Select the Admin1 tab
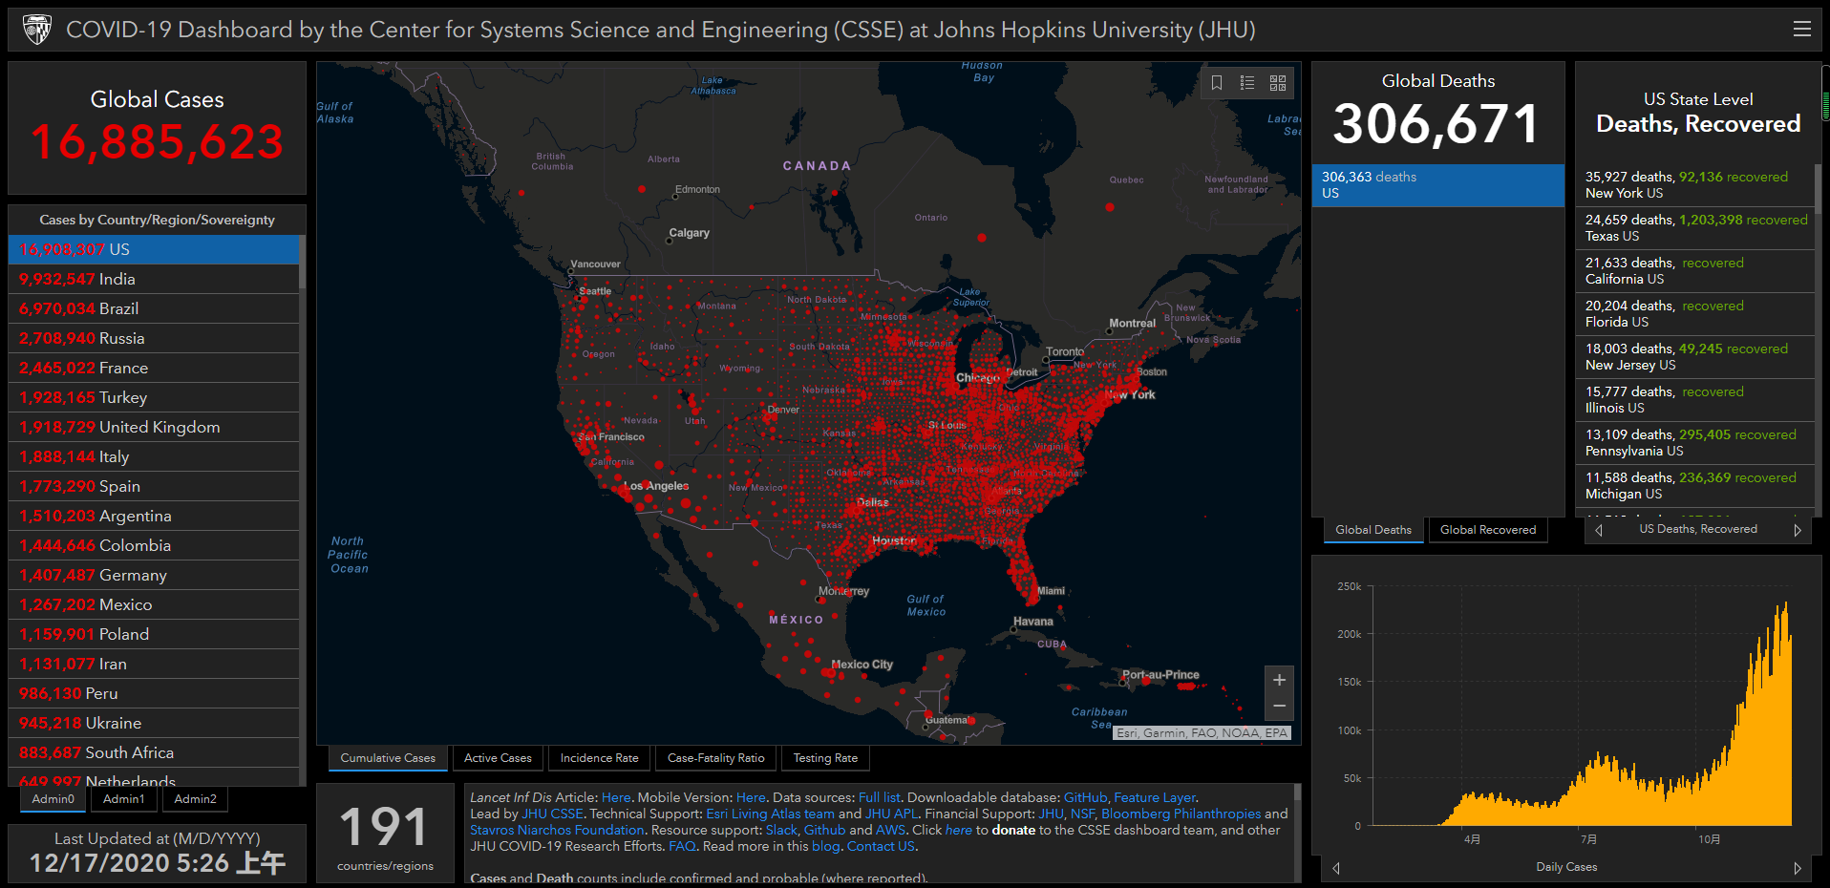Image resolution: width=1830 pixels, height=888 pixels. click(x=124, y=799)
